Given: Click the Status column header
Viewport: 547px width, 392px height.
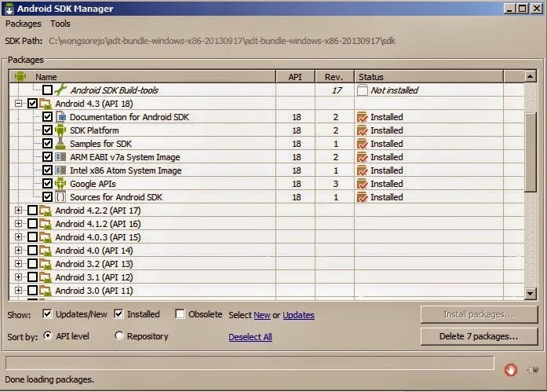Looking at the screenshot, I should pyautogui.click(x=428, y=76).
